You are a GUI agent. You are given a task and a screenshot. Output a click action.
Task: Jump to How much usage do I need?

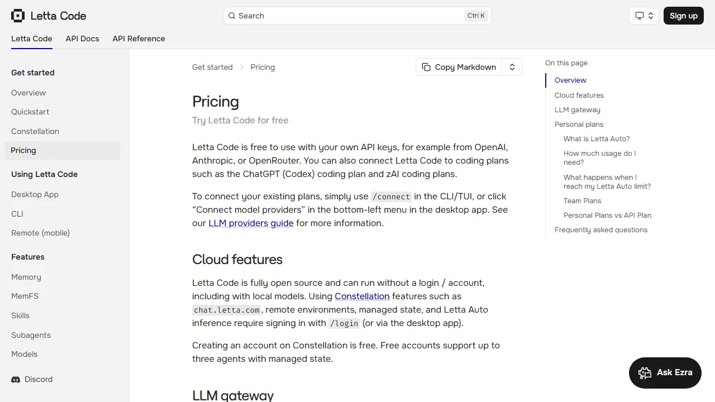pyautogui.click(x=600, y=158)
